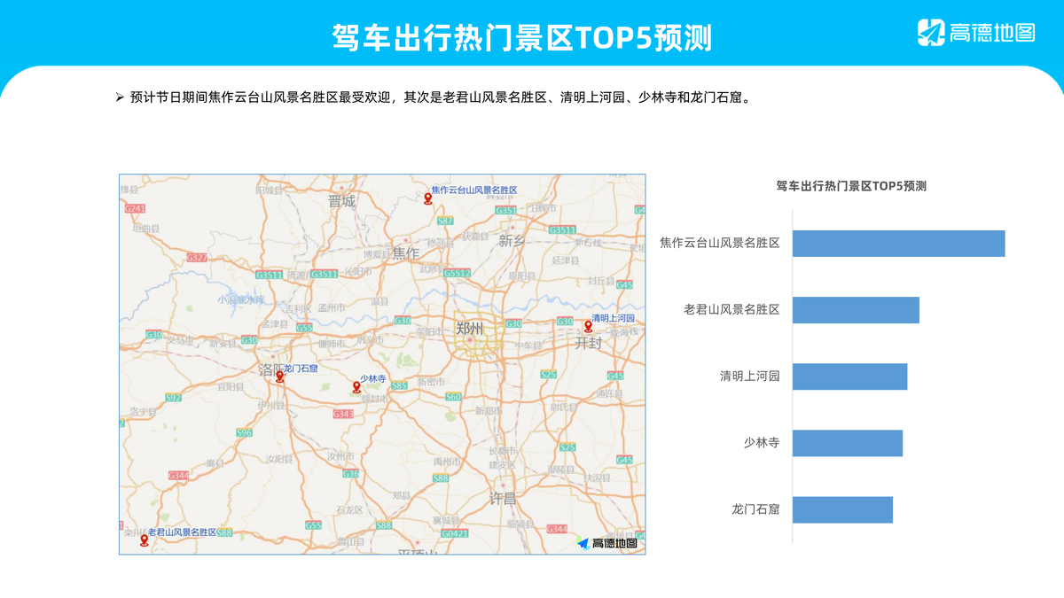Click the 龙门石窟 bar in the chart

pos(842,509)
